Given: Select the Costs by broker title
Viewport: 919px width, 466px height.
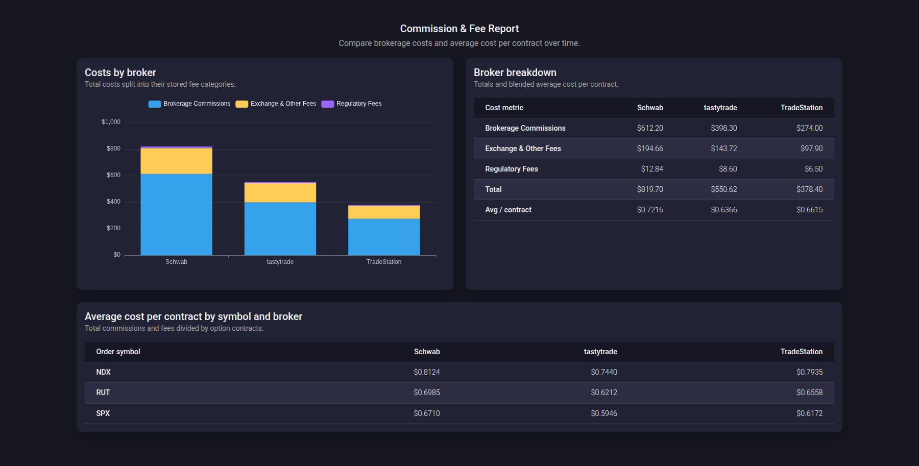Looking at the screenshot, I should click(120, 72).
